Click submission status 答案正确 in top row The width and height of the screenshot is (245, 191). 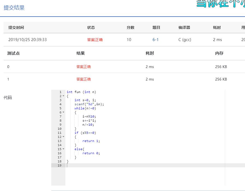95,40
